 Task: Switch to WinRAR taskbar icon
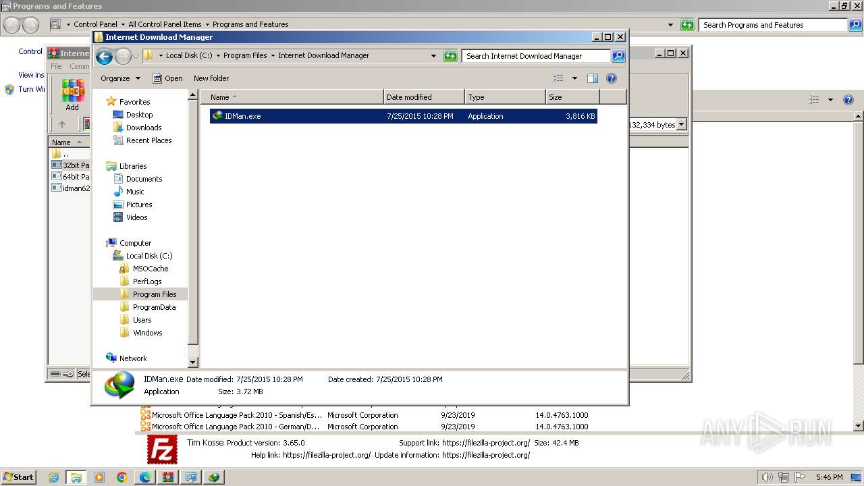(168, 477)
